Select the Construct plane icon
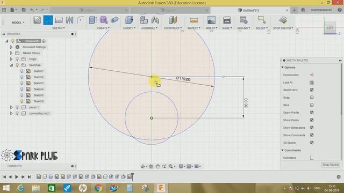The image size is (344, 193). (173, 20)
